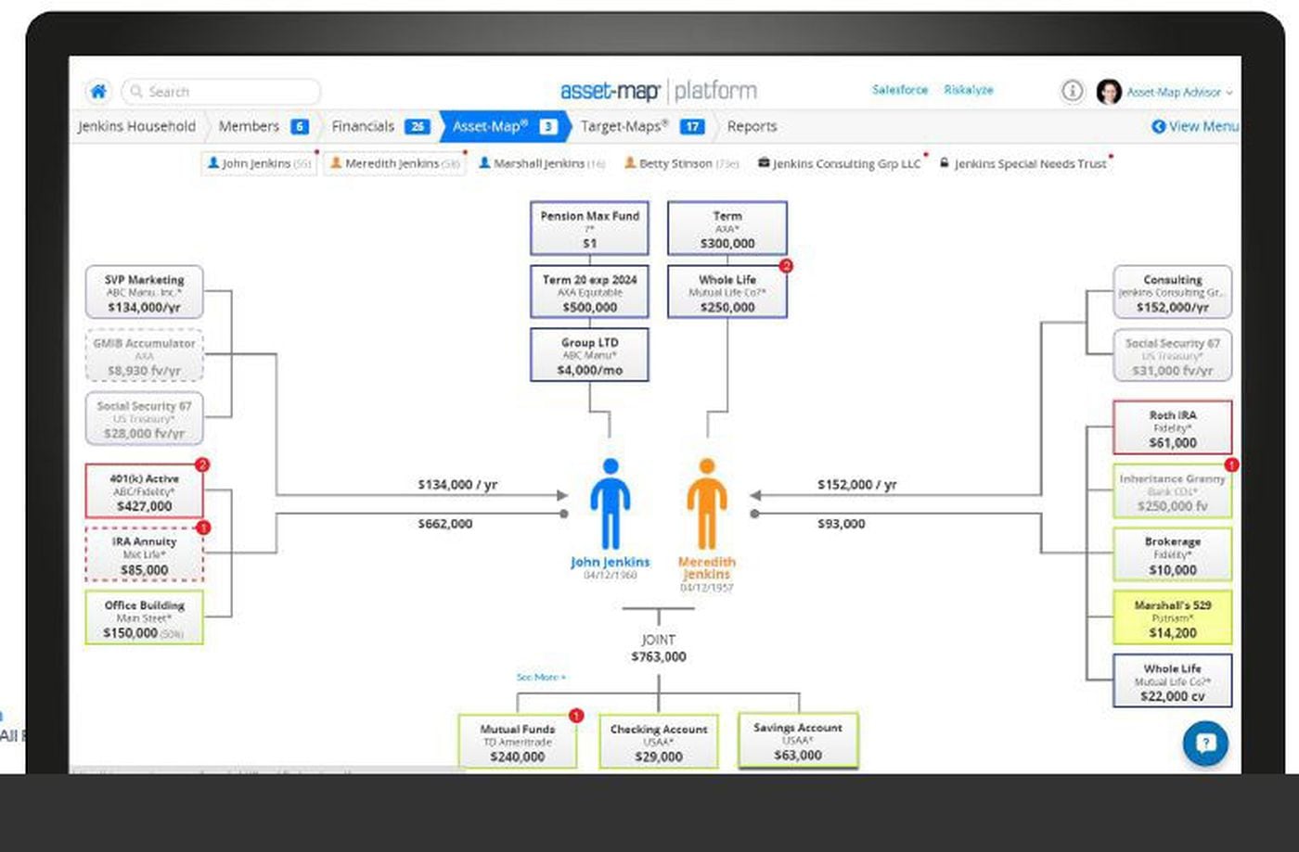Click the home icon button
Image resolution: width=1299 pixels, height=852 pixels.
click(x=98, y=91)
